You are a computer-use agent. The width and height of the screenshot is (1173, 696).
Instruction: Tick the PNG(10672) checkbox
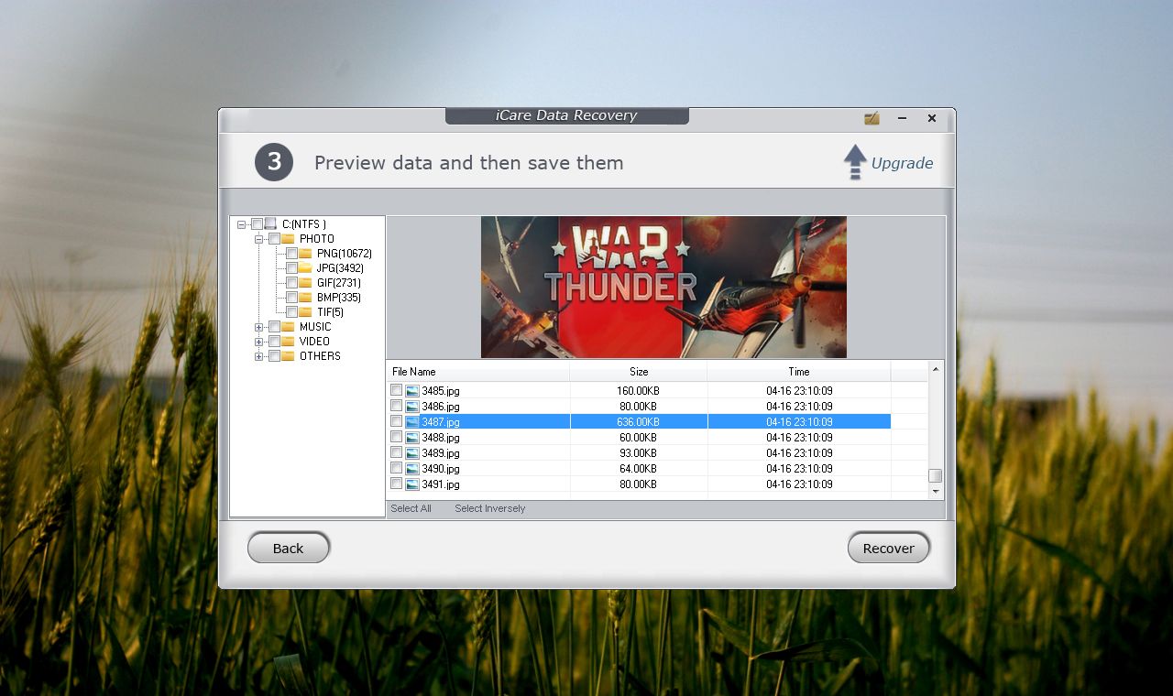point(291,253)
